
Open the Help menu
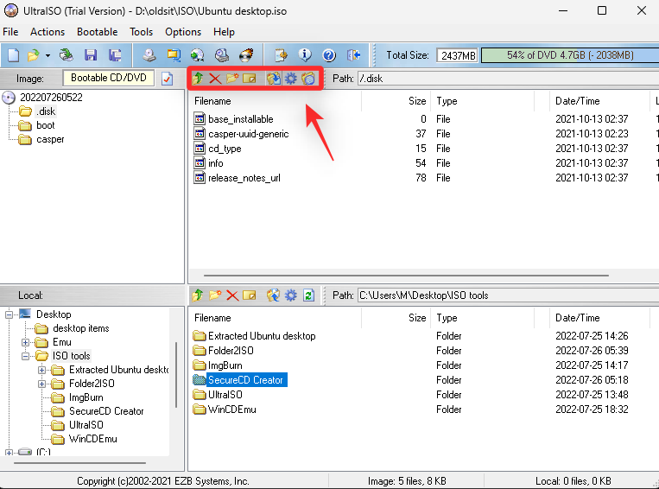pos(224,32)
